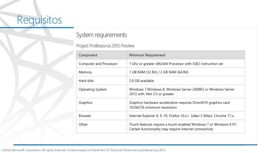Click the '©2012 Microsoft Corporation' copyright footer
Image resolution: width=271 pixels, height=153 pixels.
84,150
